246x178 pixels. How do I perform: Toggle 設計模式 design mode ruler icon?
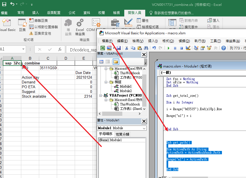[x=128, y=23]
